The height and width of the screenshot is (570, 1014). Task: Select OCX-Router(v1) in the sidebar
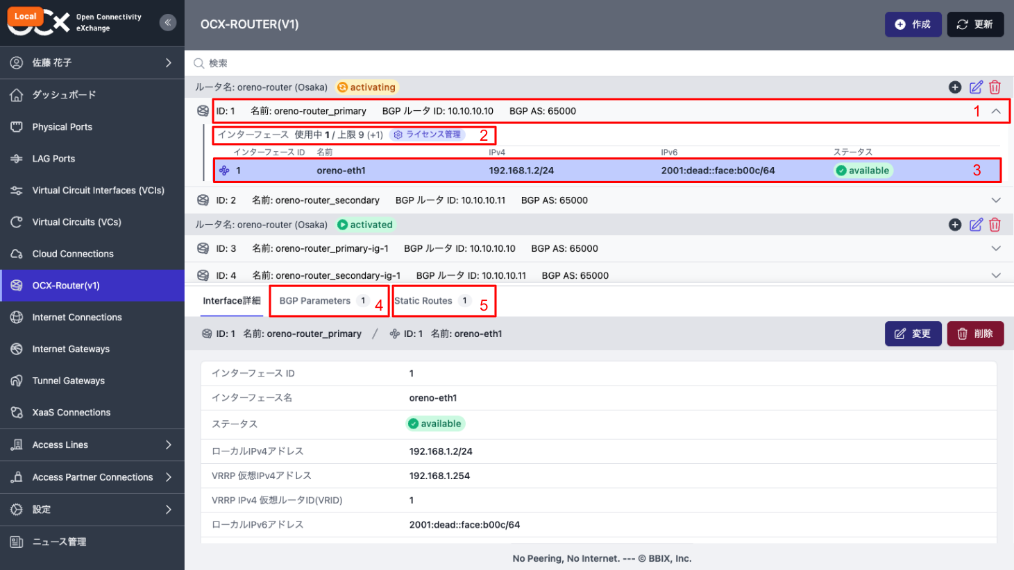92,286
